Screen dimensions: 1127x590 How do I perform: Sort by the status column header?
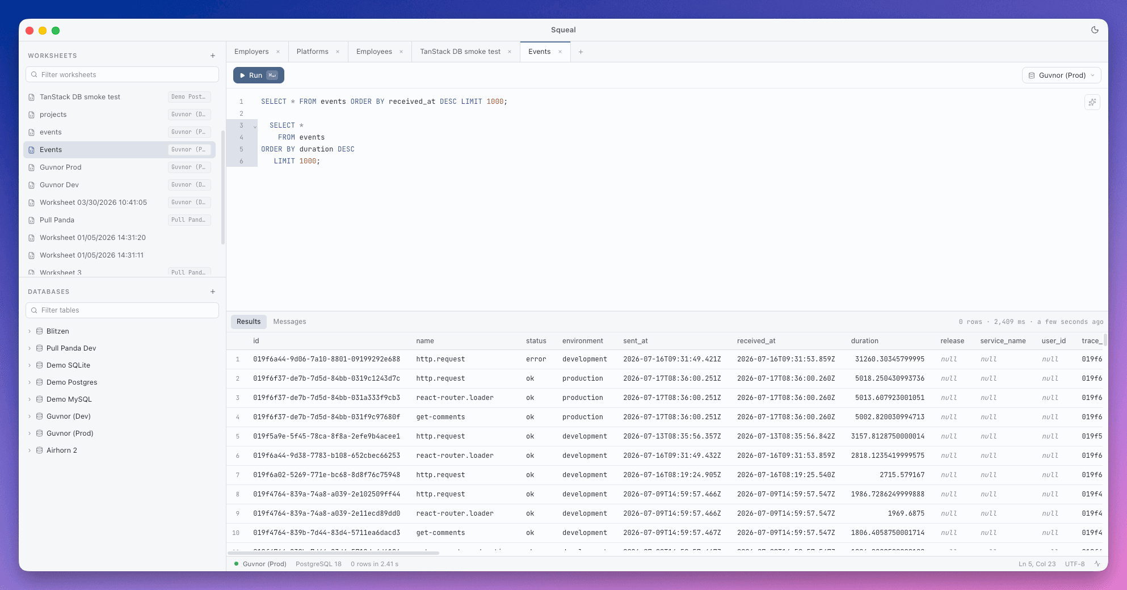[x=536, y=341]
